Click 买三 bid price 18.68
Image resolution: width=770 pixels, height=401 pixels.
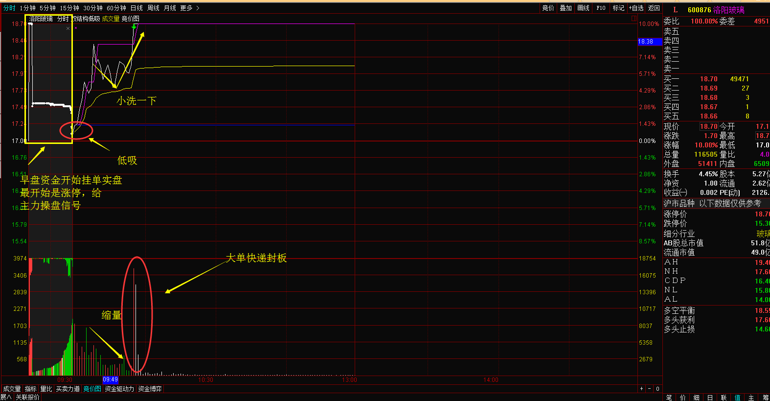click(x=709, y=97)
